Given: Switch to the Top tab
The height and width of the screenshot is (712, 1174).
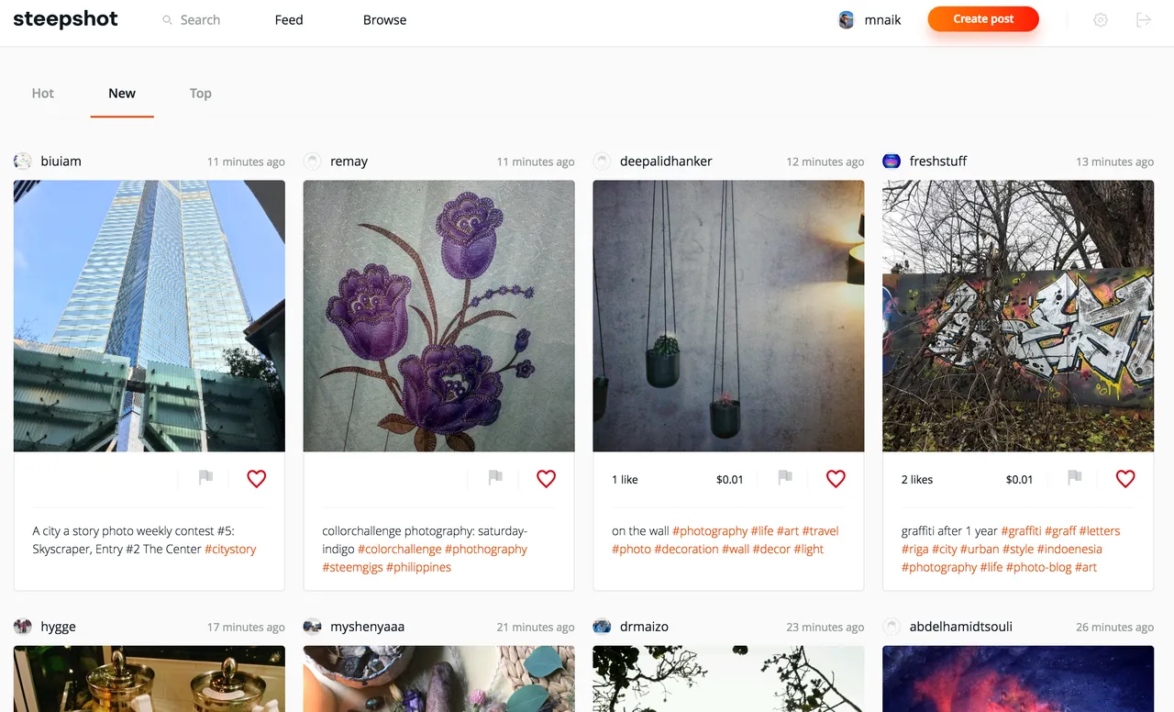Looking at the screenshot, I should (201, 94).
